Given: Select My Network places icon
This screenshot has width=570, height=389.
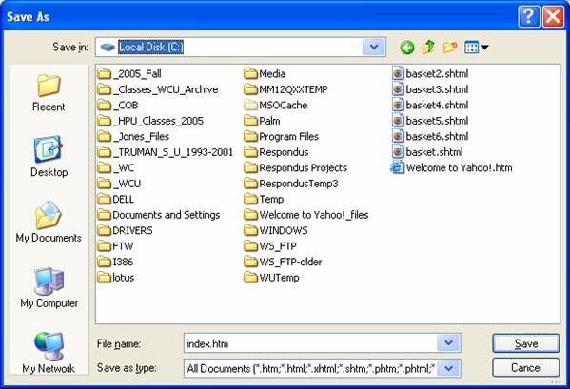Looking at the screenshot, I should pyautogui.click(x=49, y=353).
